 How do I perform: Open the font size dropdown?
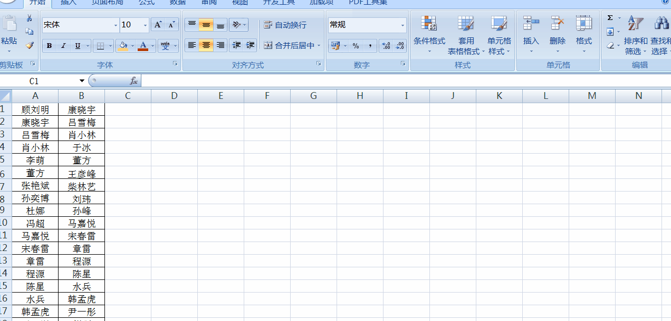coord(146,25)
